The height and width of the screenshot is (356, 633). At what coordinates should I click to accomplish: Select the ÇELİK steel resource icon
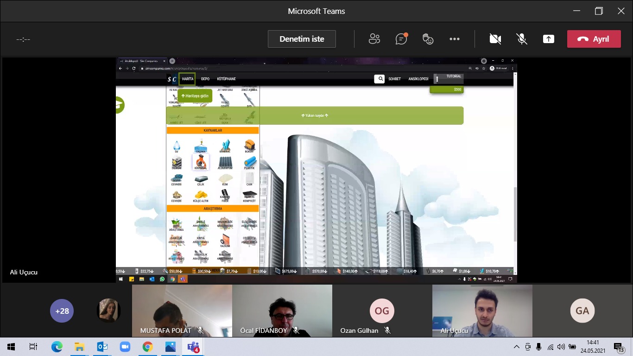[201, 180]
